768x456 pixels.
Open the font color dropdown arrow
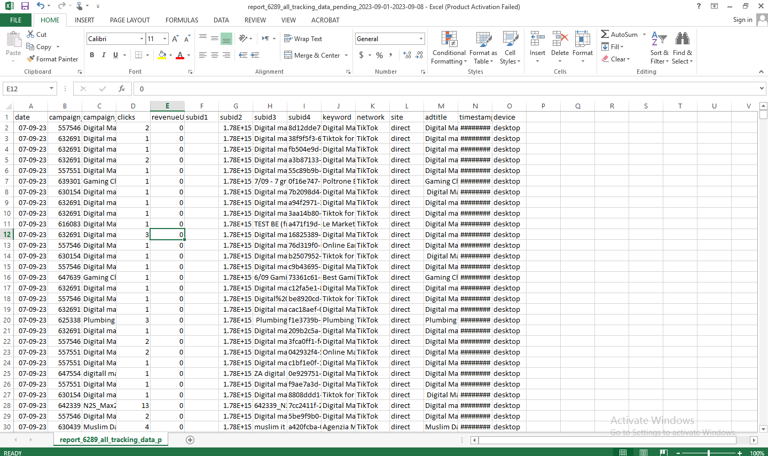[x=189, y=56]
